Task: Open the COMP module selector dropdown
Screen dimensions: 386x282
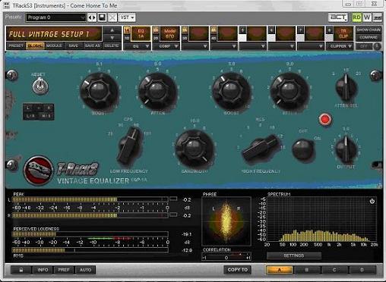Action: (166, 46)
